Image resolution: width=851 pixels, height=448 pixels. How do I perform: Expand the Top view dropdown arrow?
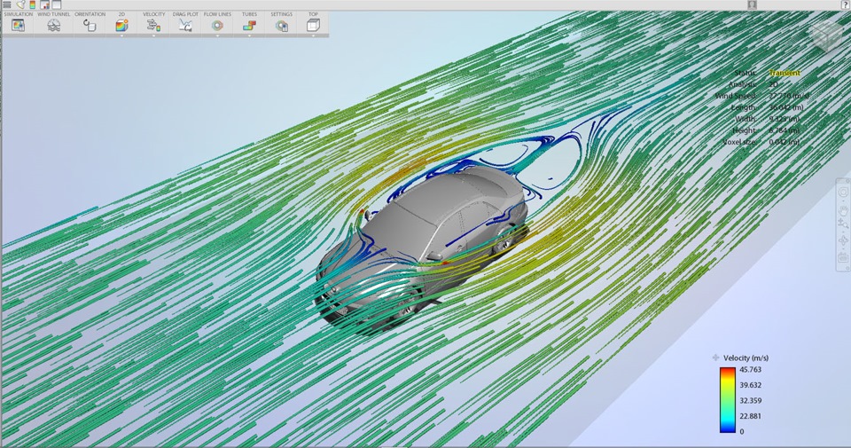point(313,35)
